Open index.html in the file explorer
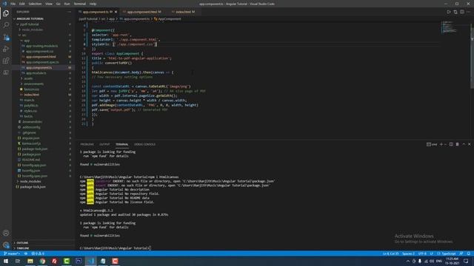474x266 pixels. 31,95
